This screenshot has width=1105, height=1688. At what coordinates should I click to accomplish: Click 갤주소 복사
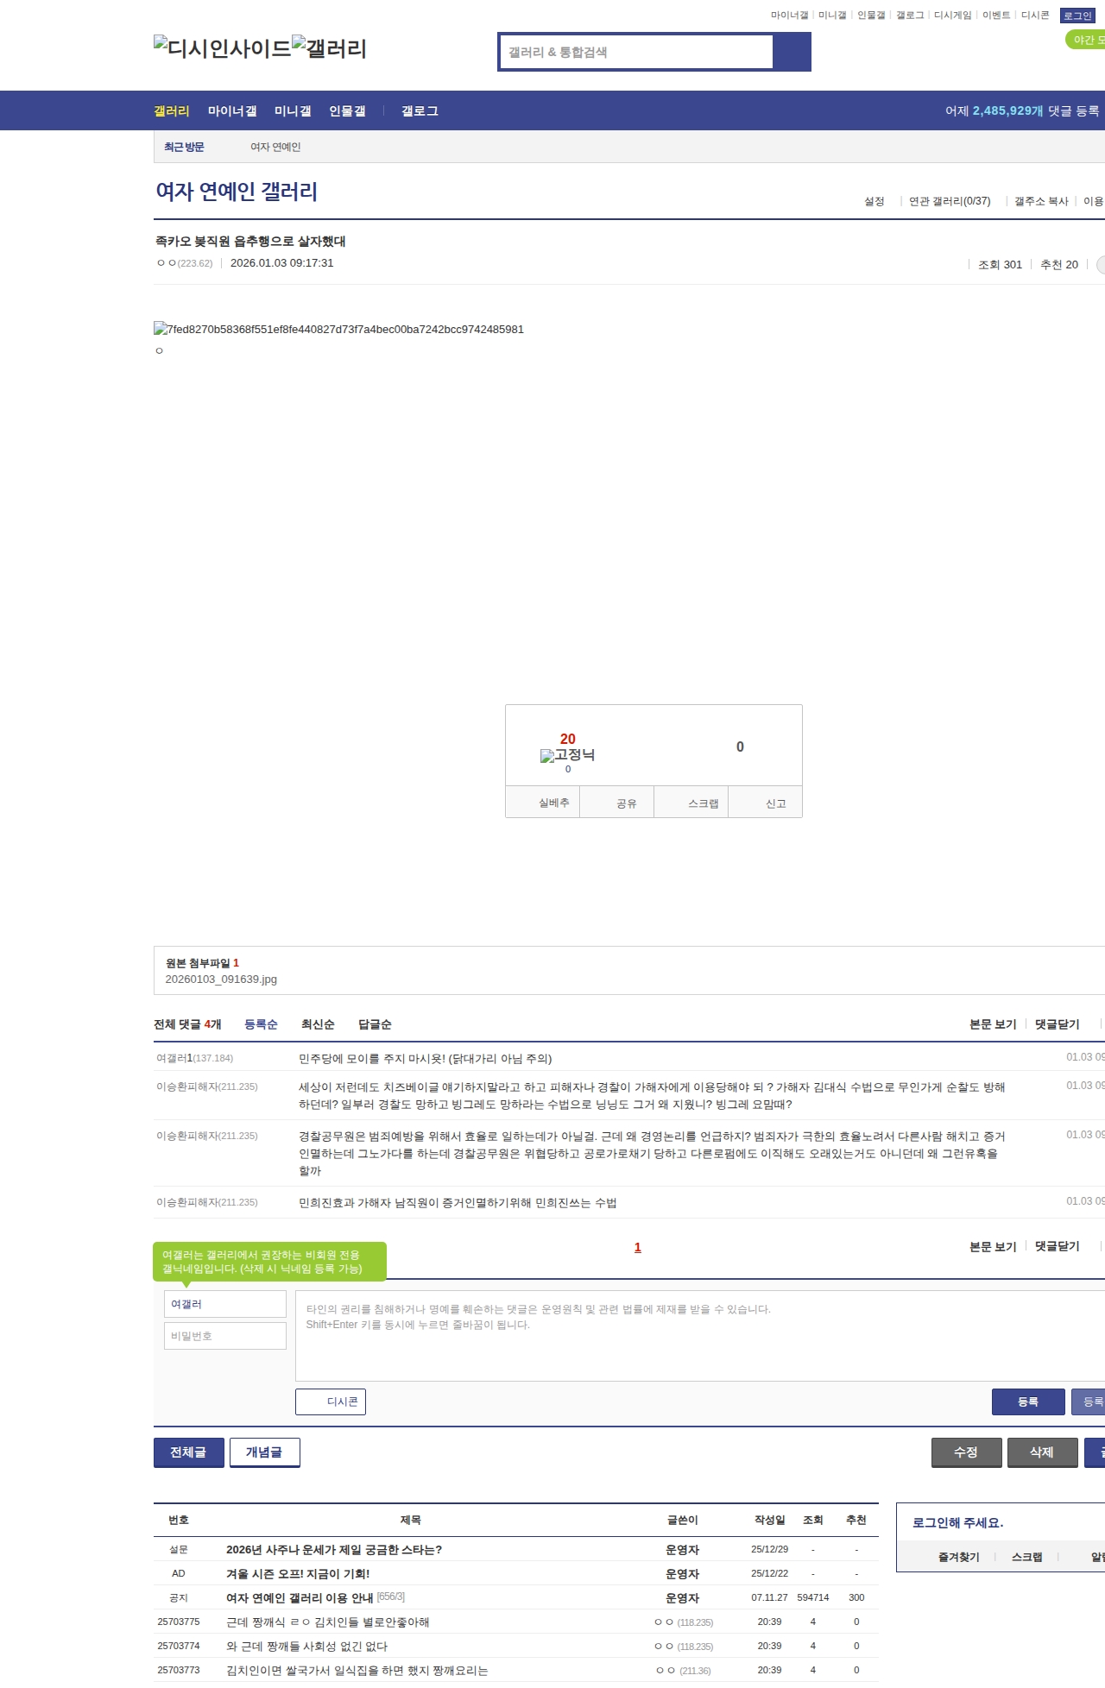pos(1041,201)
